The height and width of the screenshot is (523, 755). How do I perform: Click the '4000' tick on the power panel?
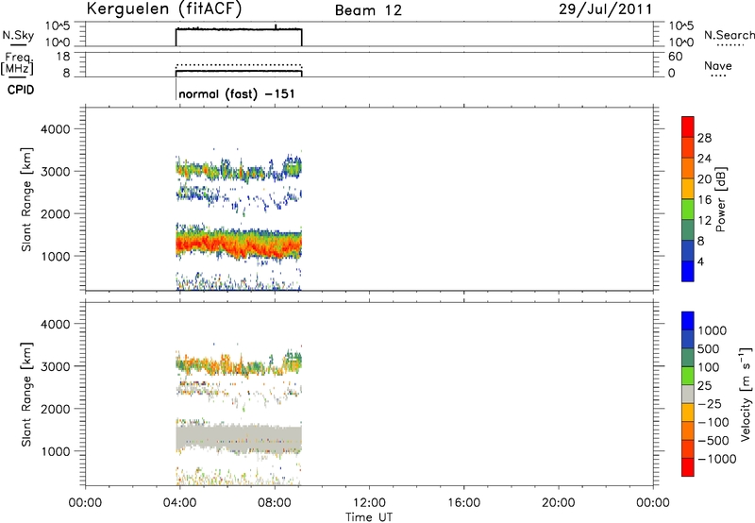pos(56,129)
